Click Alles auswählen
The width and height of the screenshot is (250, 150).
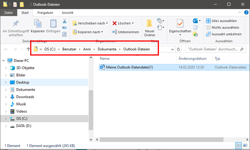pos(221,21)
